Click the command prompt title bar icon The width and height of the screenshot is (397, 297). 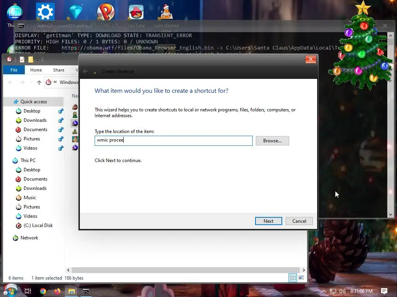[x=21, y=26]
